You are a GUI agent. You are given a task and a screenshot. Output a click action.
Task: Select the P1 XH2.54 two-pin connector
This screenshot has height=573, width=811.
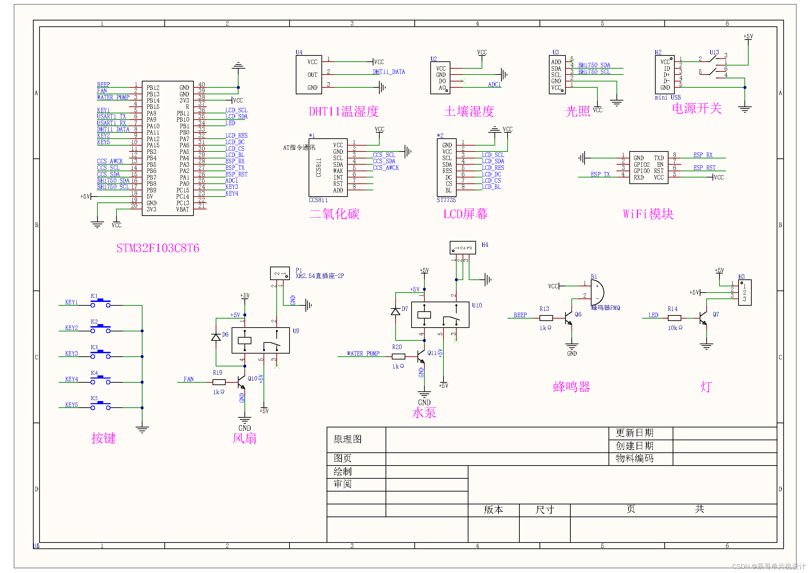click(280, 273)
